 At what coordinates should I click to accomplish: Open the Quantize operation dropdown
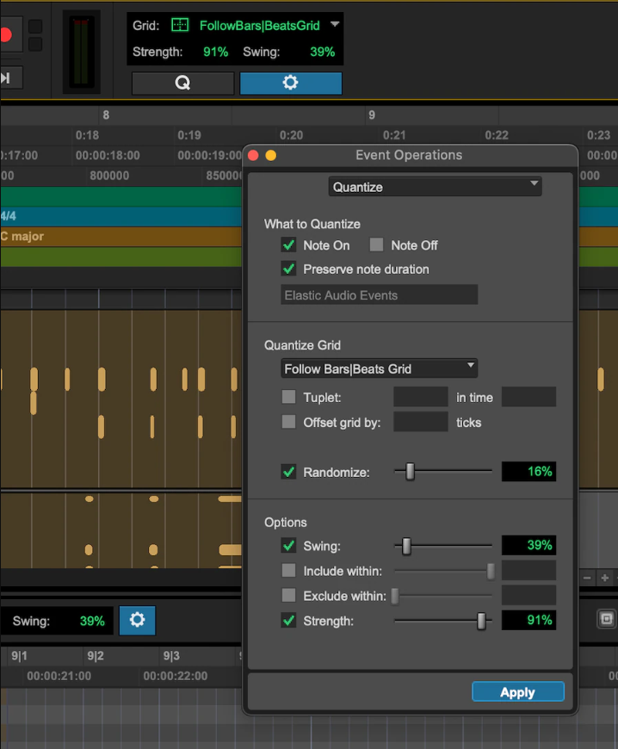coord(435,187)
